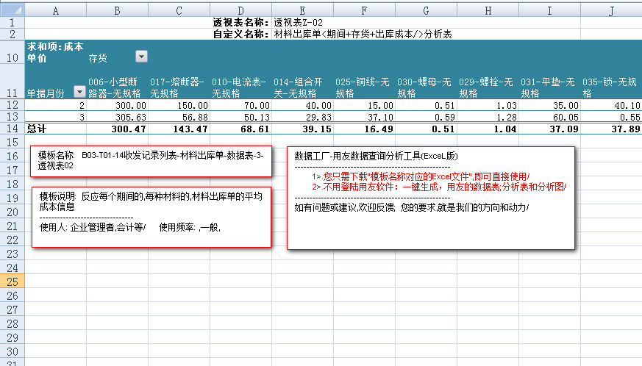
Task: Open the 存货 column filter dropdown
Action: (142, 57)
